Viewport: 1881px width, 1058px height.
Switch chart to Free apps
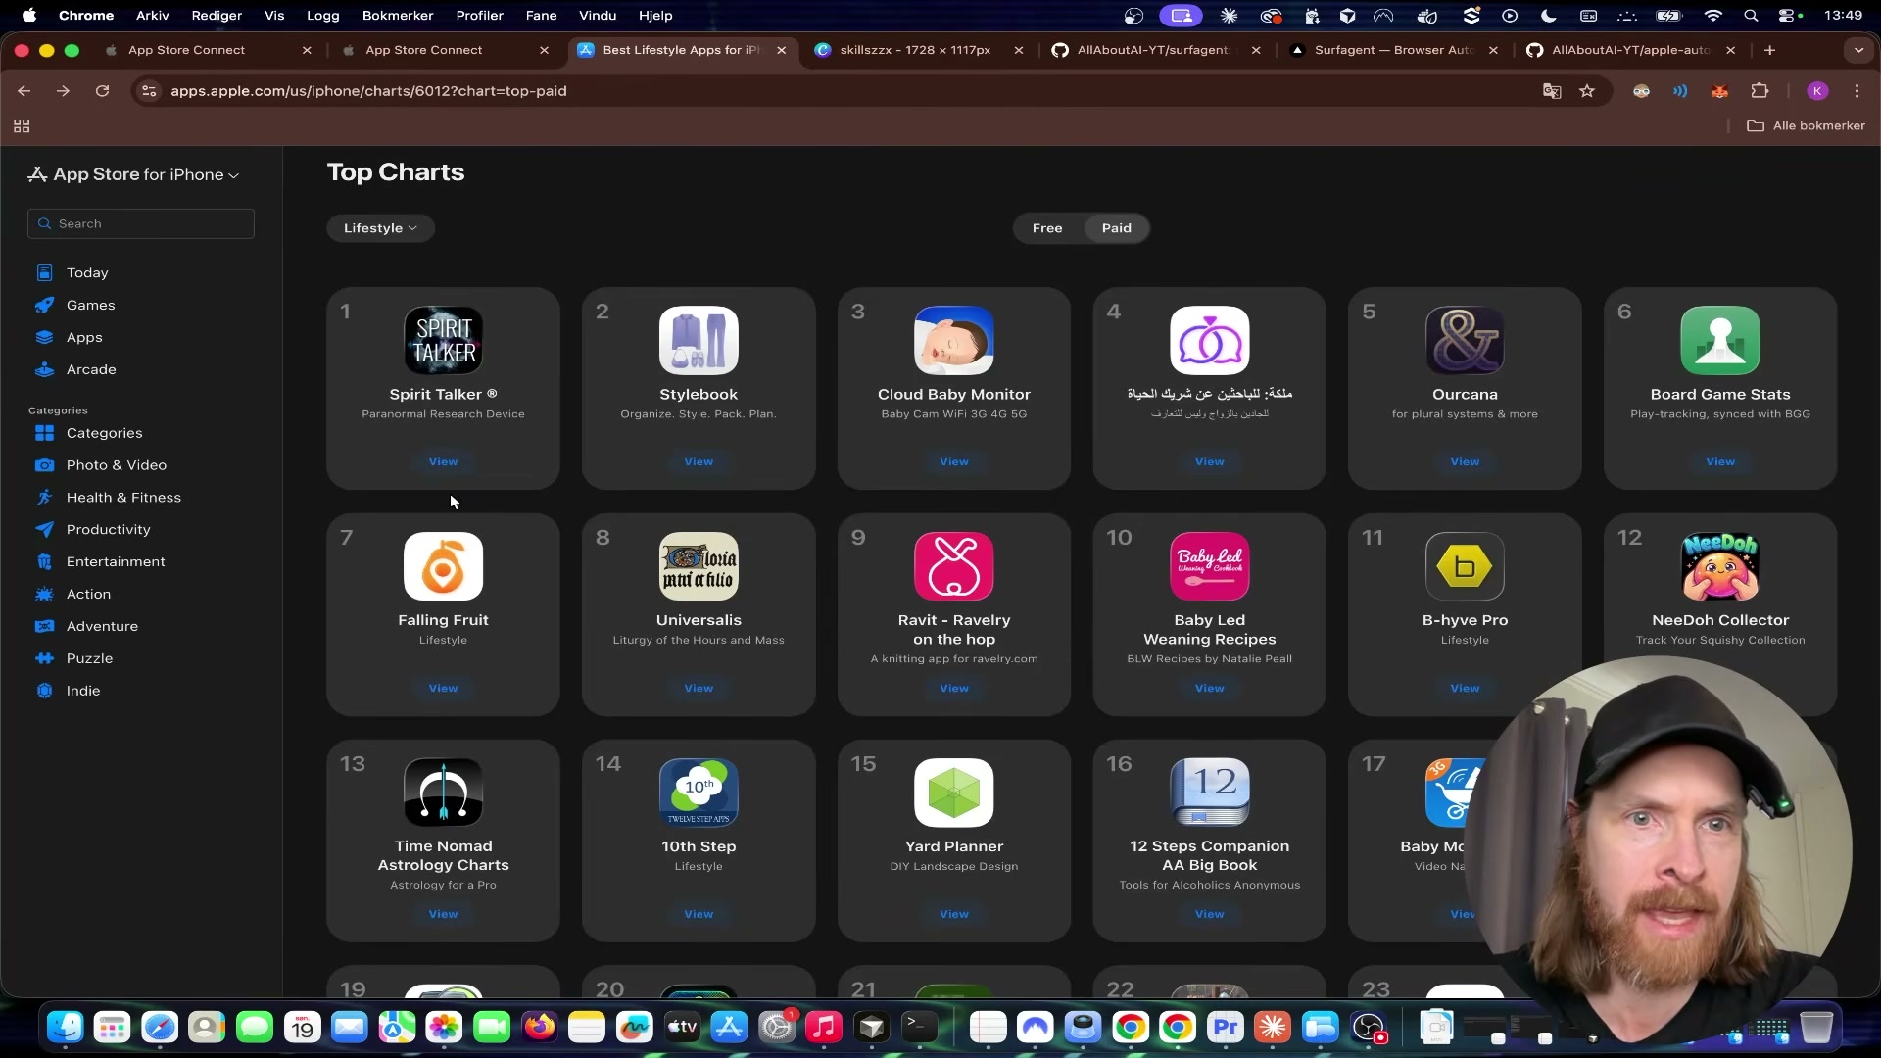pyautogui.click(x=1046, y=228)
